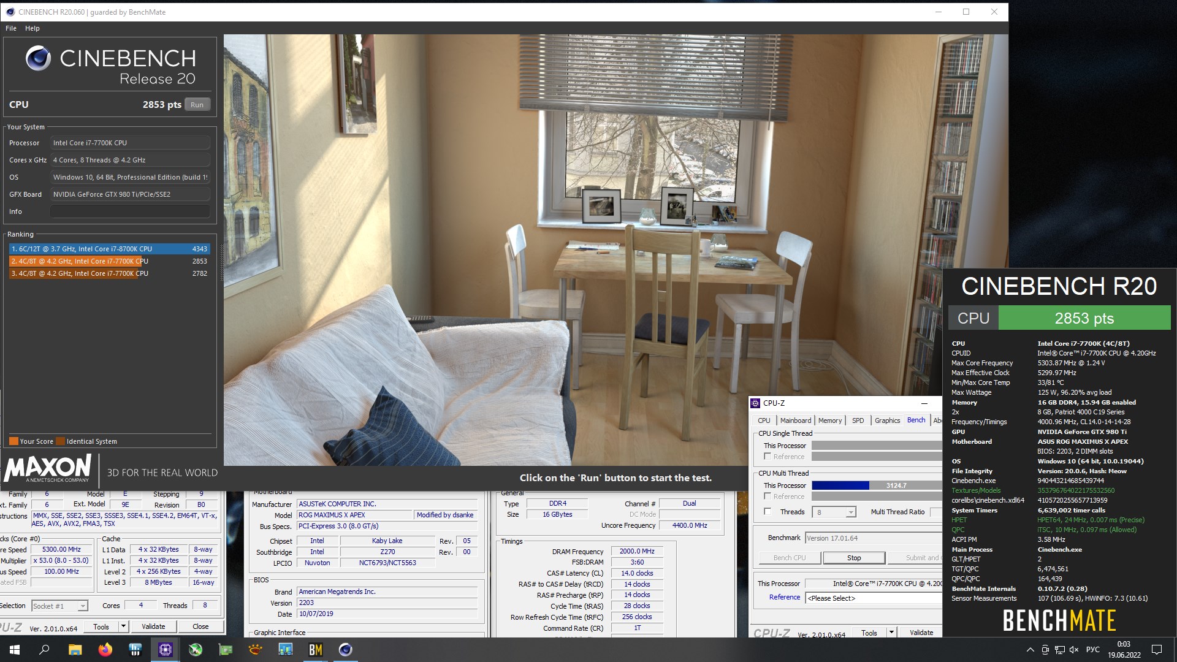The width and height of the screenshot is (1177, 662).
Task: Click Cinebench title bar app icon
Action: click(9, 12)
